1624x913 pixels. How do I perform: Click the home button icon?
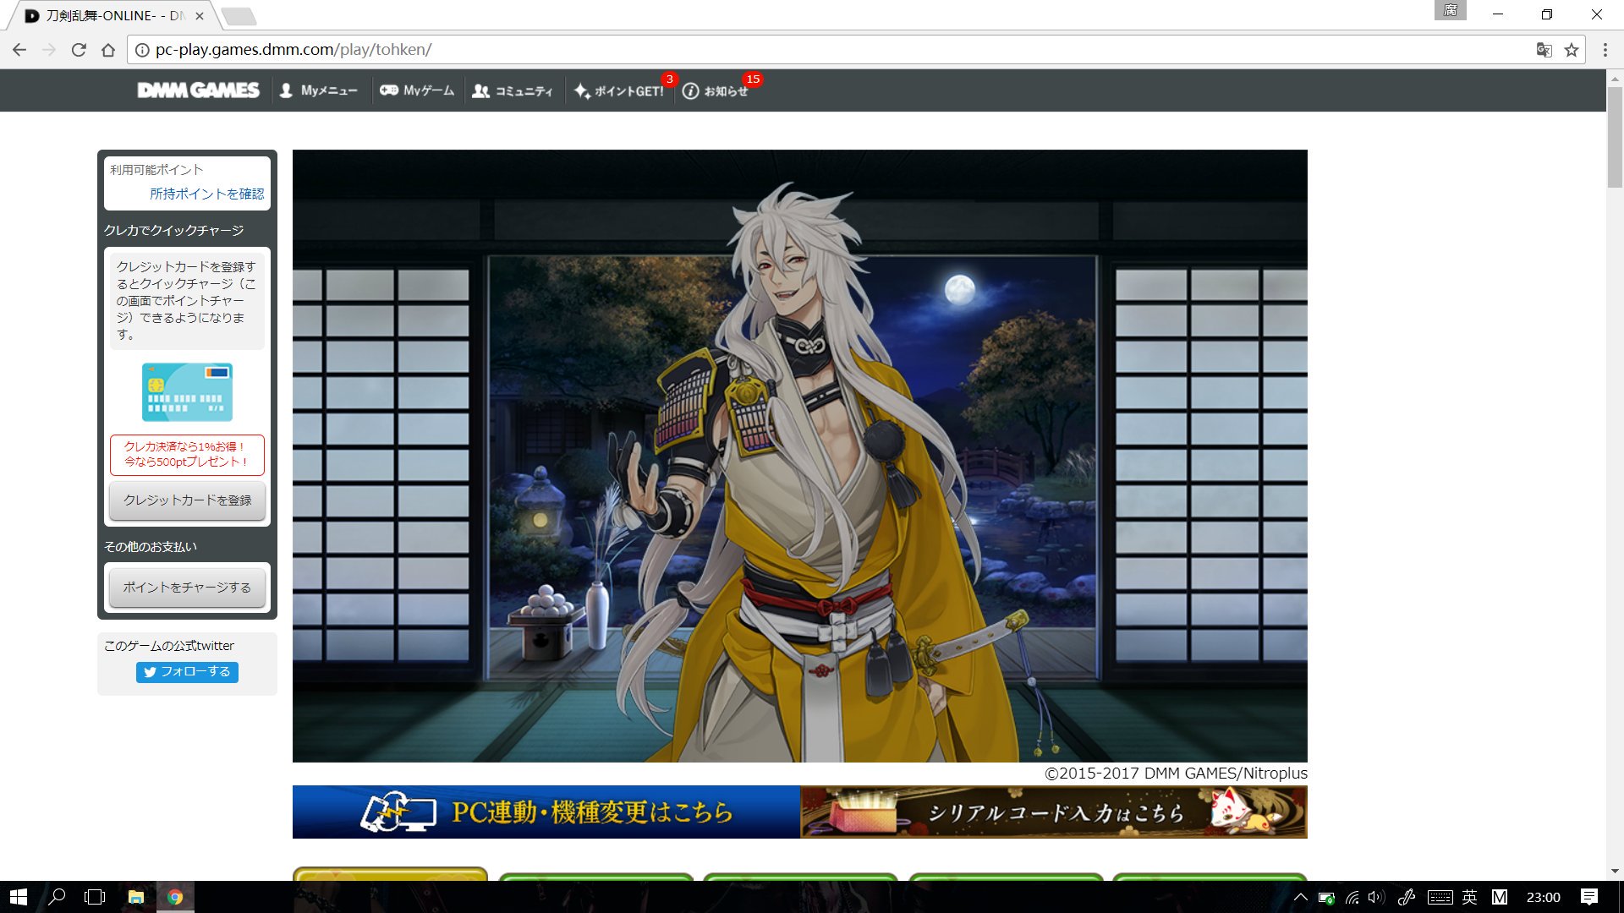[108, 50]
